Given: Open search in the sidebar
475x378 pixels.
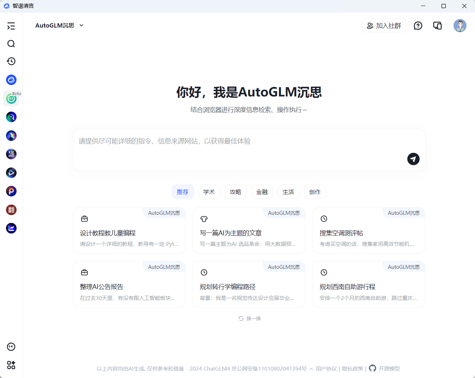Looking at the screenshot, I should 11,43.
